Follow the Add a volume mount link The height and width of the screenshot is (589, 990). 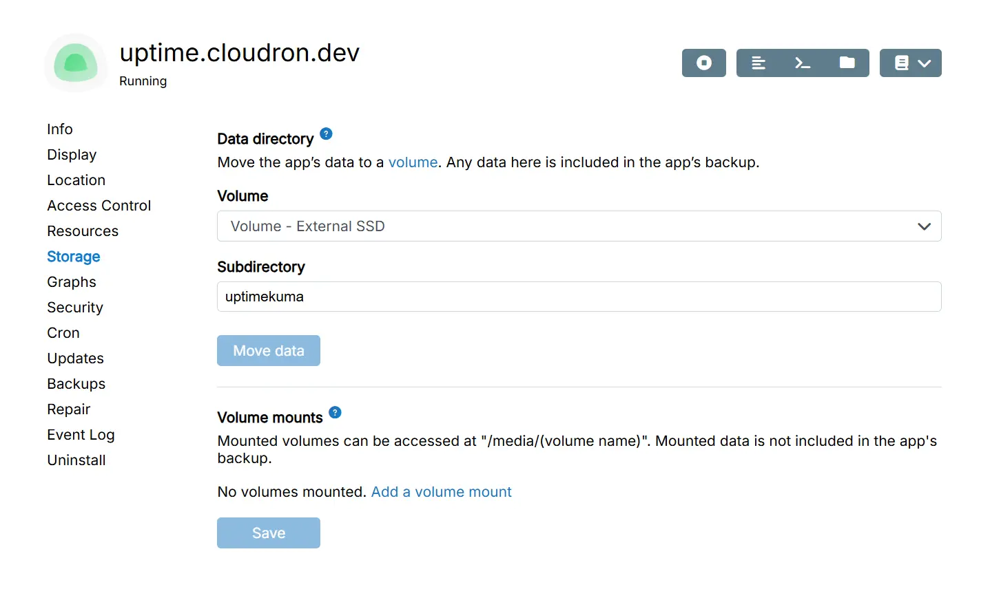(x=441, y=492)
